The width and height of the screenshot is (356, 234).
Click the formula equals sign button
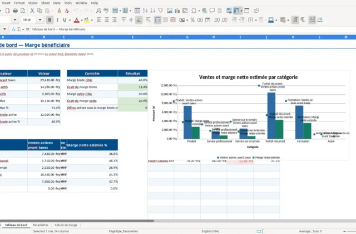(27, 29)
